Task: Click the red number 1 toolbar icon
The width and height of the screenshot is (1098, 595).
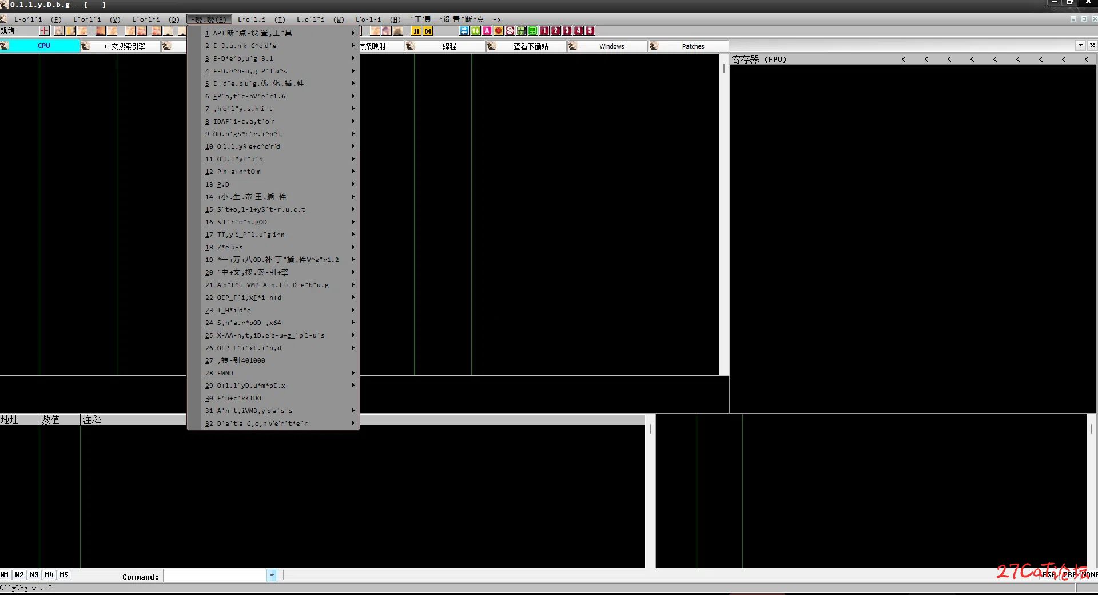Action: tap(544, 31)
